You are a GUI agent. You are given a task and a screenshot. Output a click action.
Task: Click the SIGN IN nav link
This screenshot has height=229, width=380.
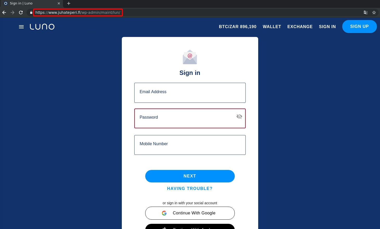(327, 27)
